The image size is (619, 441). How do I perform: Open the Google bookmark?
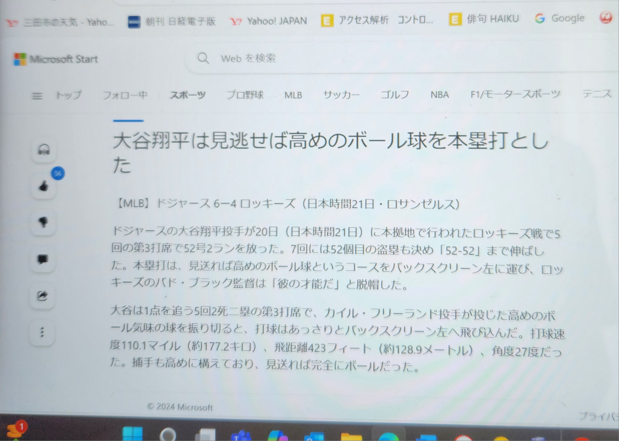[560, 19]
